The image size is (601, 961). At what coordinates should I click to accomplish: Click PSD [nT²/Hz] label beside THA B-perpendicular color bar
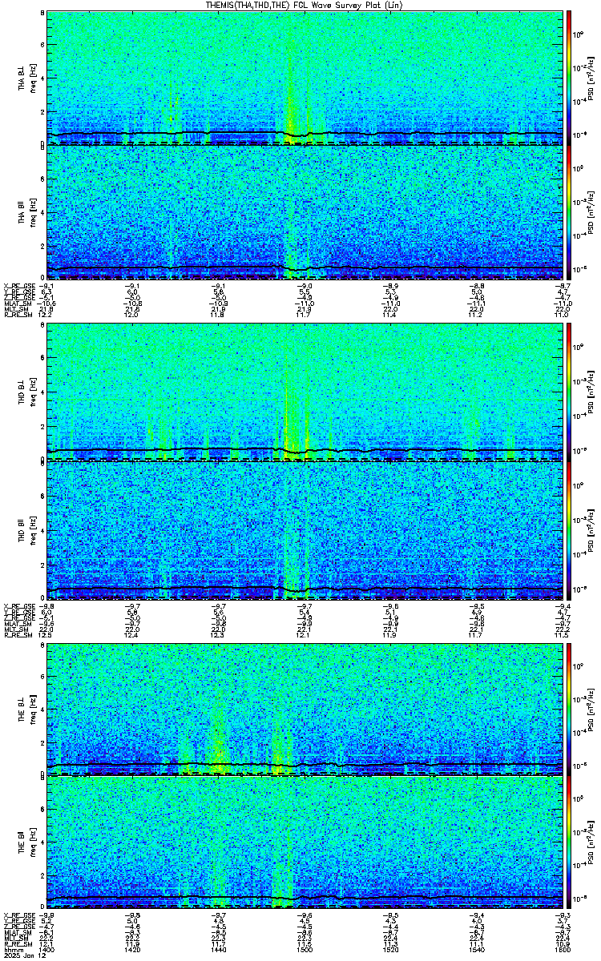tap(591, 78)
